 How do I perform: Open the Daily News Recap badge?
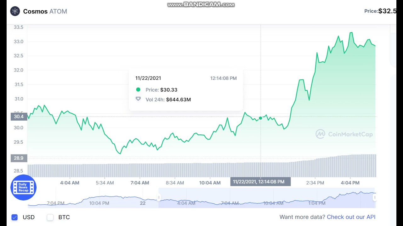coord(23,187)
